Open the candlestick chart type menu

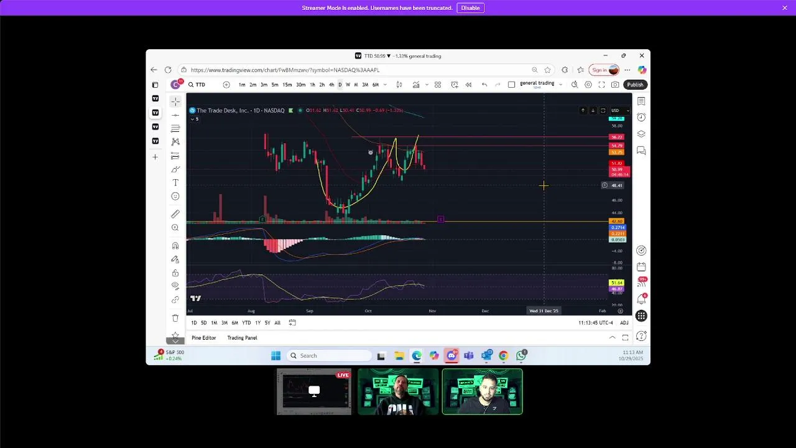pyautogui.click(x=399, y=85)
